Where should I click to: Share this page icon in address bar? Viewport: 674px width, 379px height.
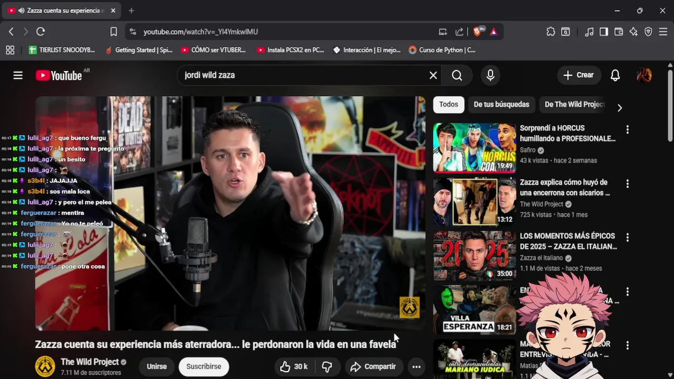(459, 32)
